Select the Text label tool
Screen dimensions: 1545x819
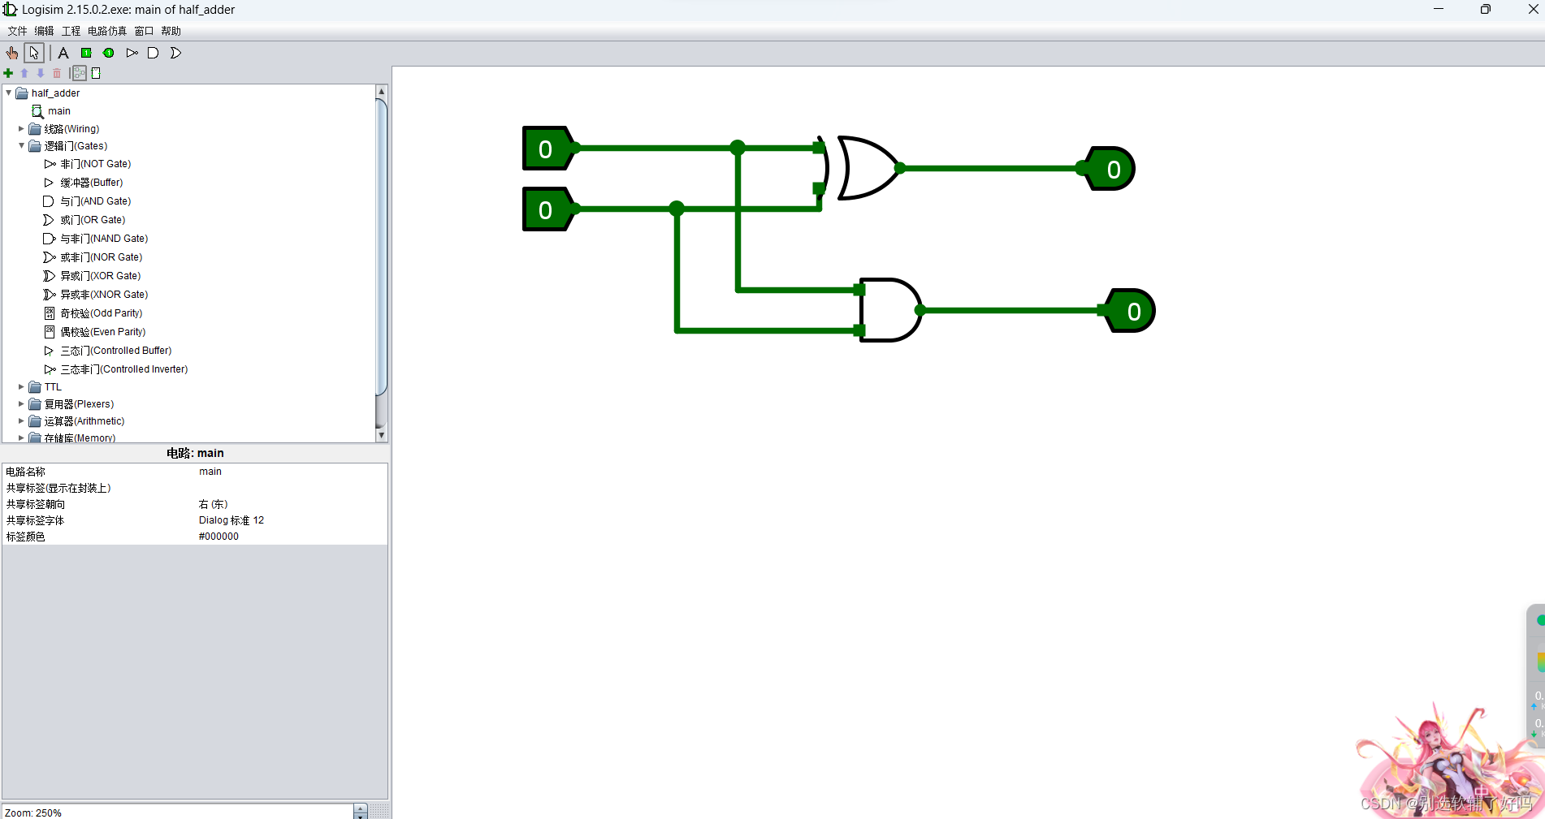[x=63, y=53]
